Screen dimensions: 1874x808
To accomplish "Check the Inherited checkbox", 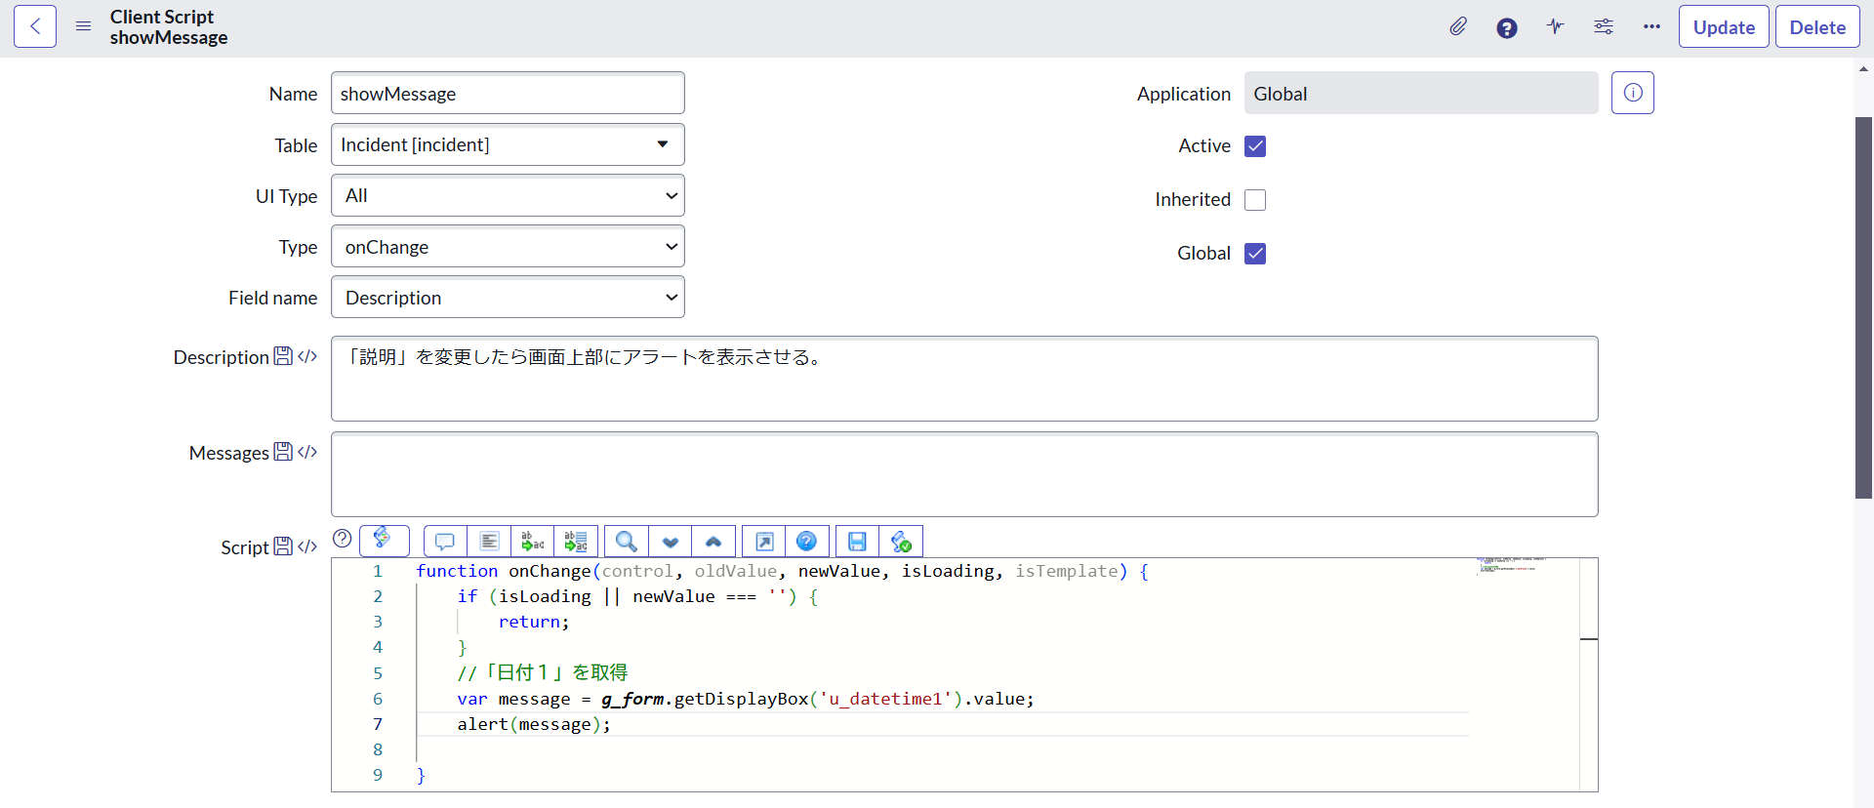I will pyautogui.click(x=1255, y=200).
